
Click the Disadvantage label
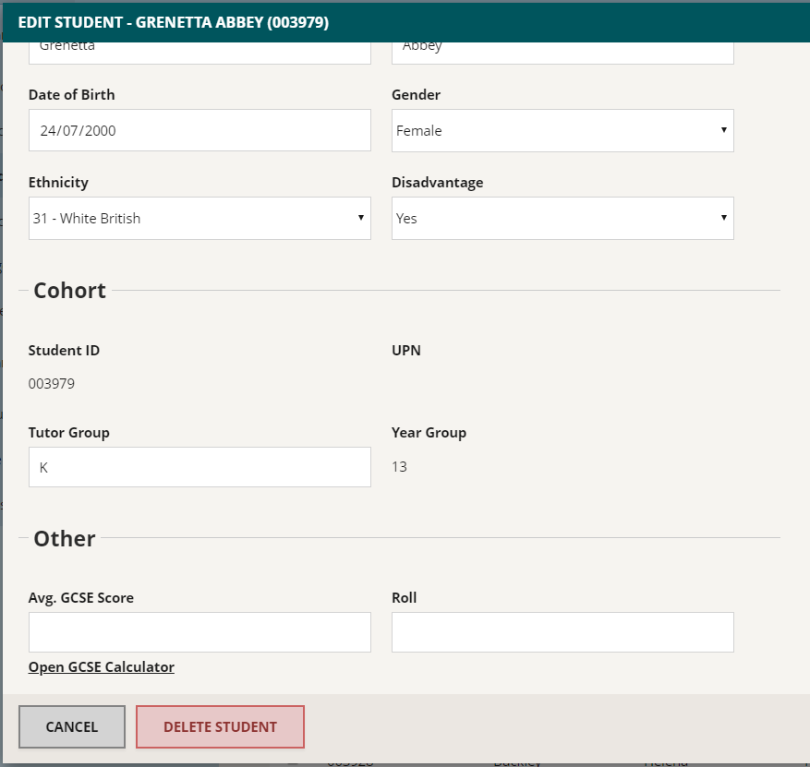(x=438, y=183)
